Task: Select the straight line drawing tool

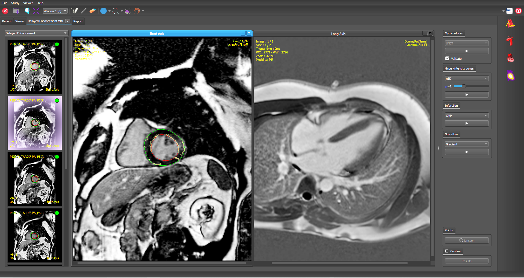Action: 84,11
